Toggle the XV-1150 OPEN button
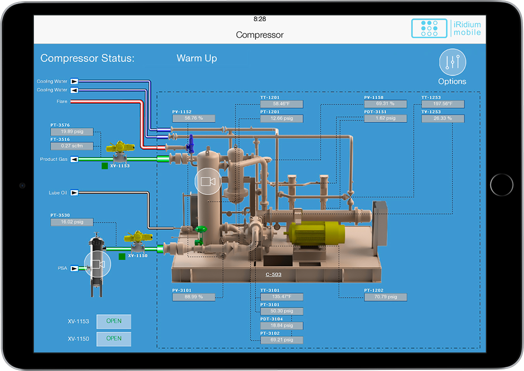Image resolution: width=524 pixels, height=371 pixels. pyautogui.click(x=114, y=339)
